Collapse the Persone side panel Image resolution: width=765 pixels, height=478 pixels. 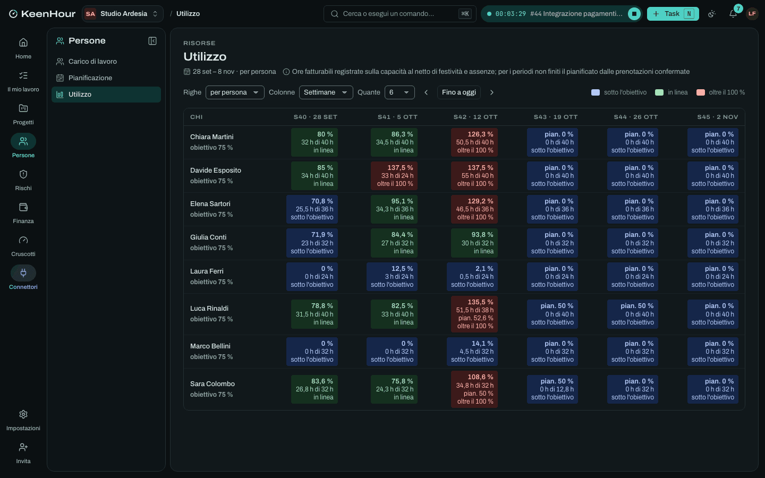pyautogui.click(x=152, y=41)
